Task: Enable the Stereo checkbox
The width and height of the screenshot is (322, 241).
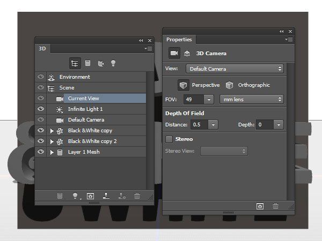Action: [x=169, y=139]
